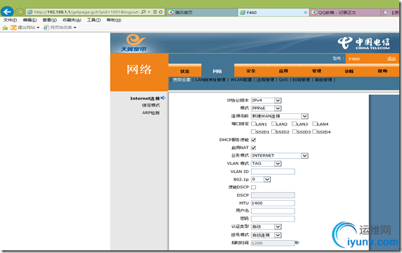Open the 编辑(E) menu

point(30,20)
